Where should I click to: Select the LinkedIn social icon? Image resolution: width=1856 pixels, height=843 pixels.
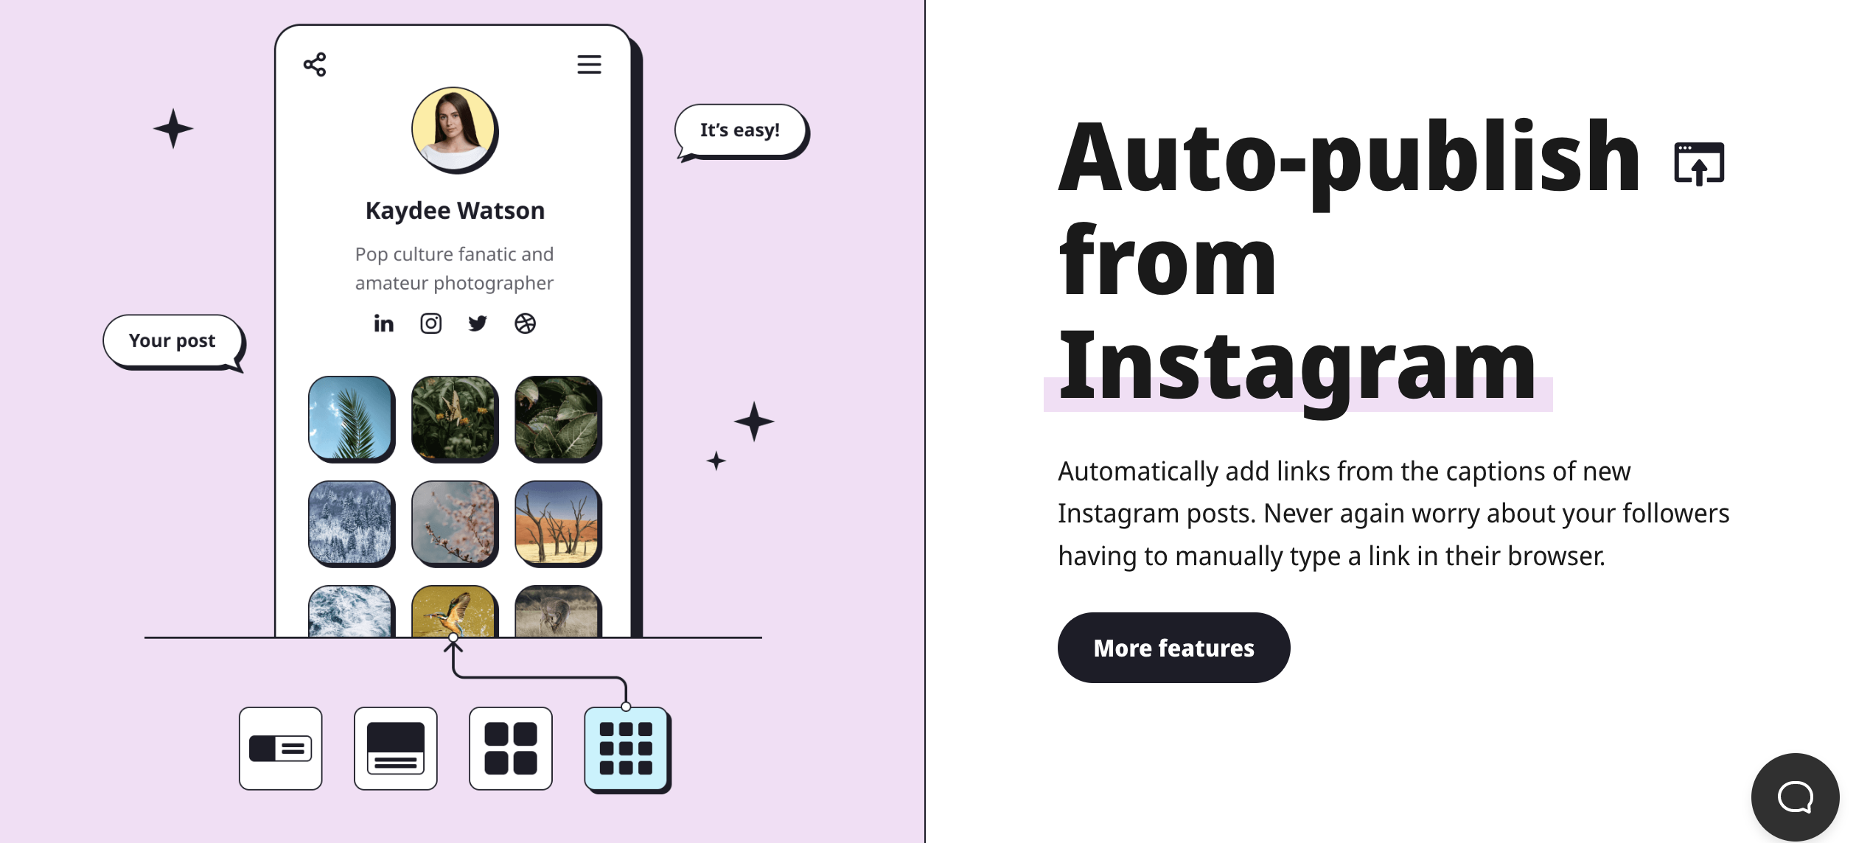click(x=383, y=322)
